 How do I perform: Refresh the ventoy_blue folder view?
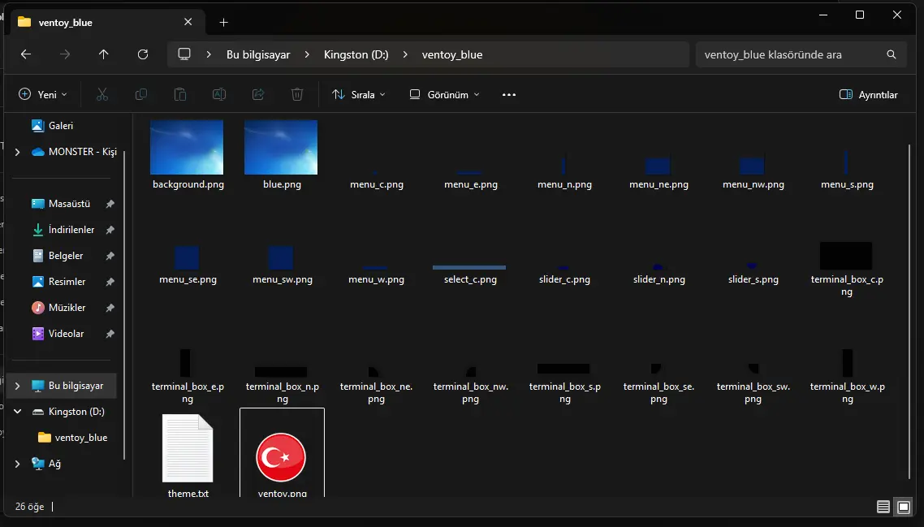click(143, 54)
